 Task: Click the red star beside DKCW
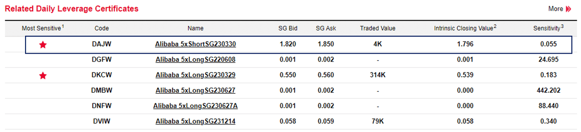43,75
